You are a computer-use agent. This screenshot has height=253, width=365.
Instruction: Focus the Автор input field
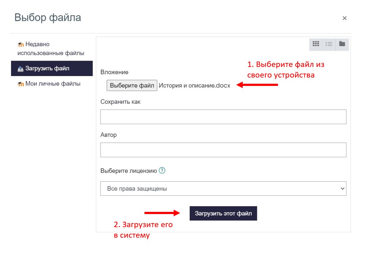click(x=223, y=150)
